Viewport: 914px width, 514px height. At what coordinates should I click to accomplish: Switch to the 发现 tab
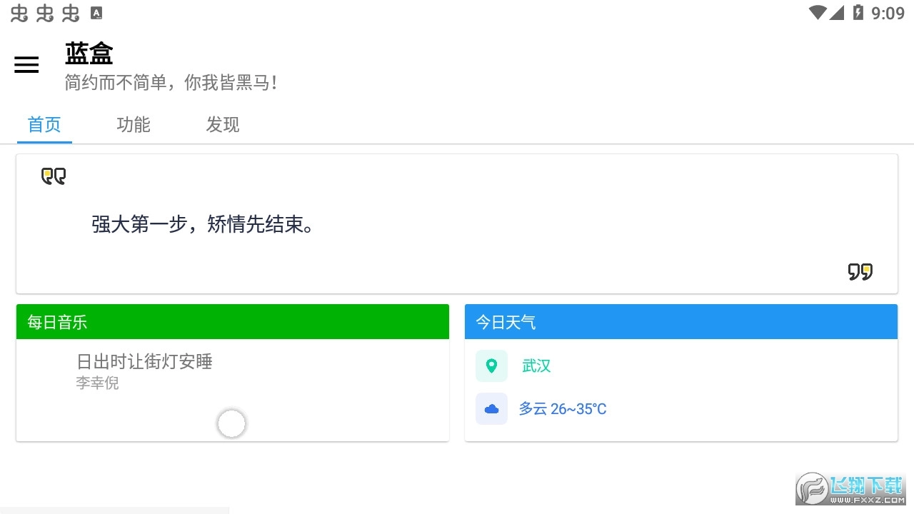(x=222, y=124)
